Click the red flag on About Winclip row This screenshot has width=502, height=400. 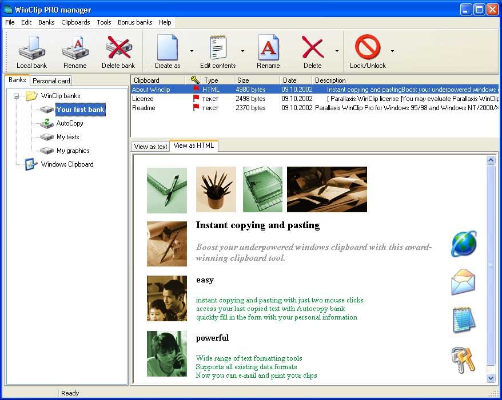click(196, 89)
